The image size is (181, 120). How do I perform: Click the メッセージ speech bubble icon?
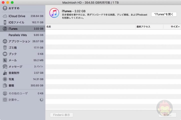point(5,66)
